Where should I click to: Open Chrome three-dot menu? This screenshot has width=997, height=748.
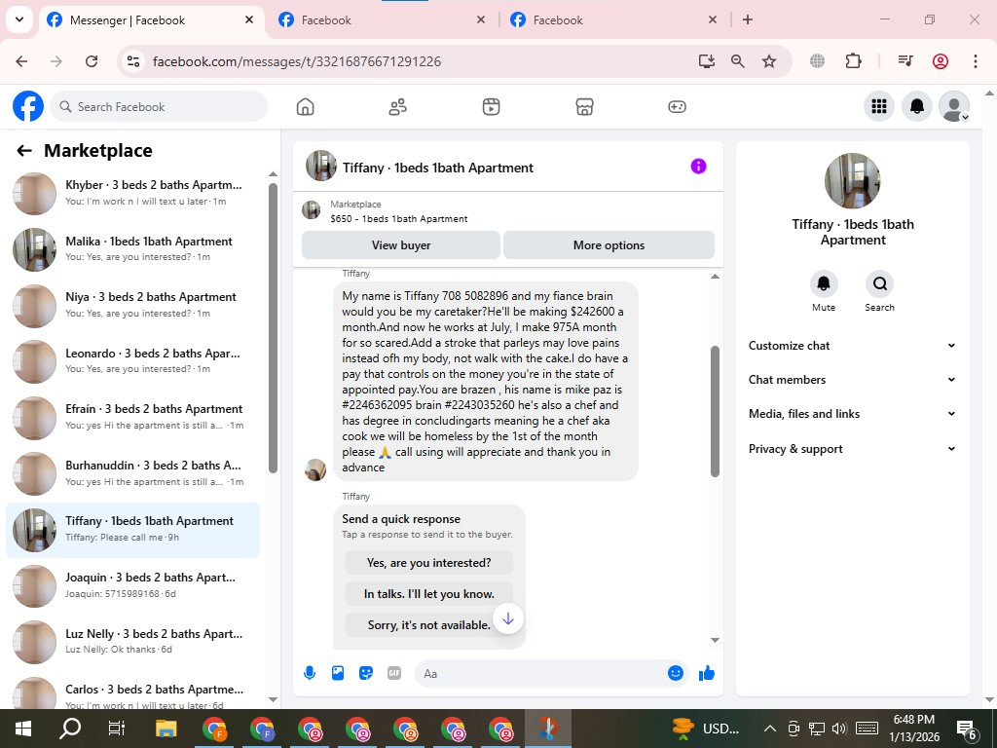tap(975, 61)
